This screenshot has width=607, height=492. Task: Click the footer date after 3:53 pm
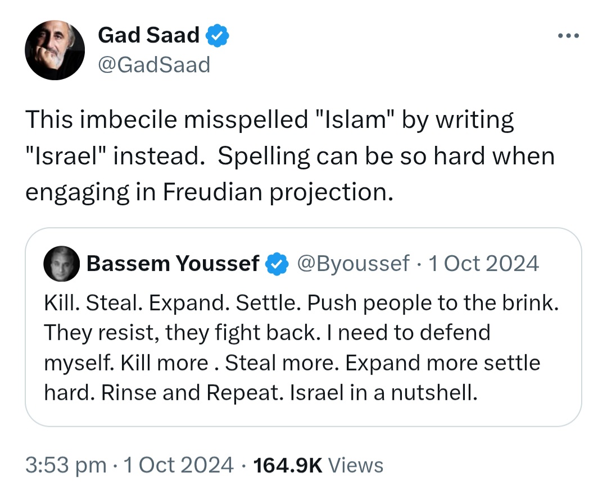[180, 465]
